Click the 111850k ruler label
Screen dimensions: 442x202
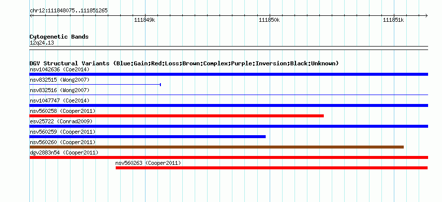click(269, 20)
